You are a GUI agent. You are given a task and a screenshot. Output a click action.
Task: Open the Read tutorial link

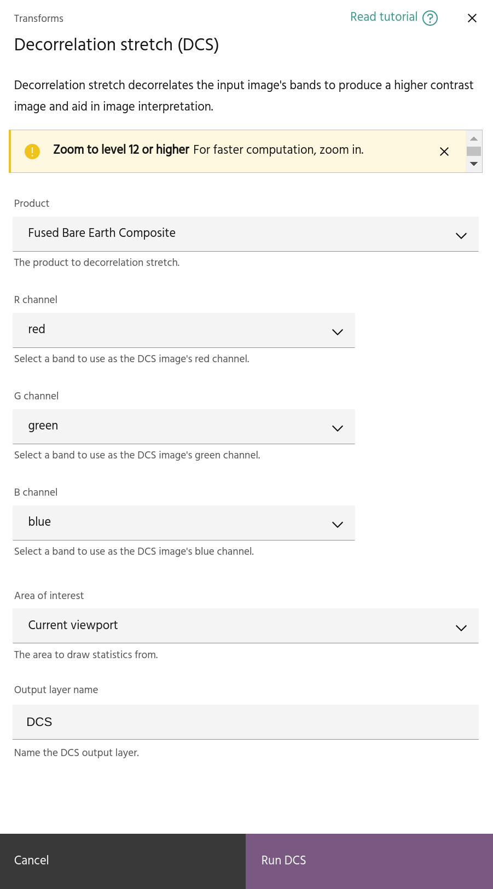point(384,17)
